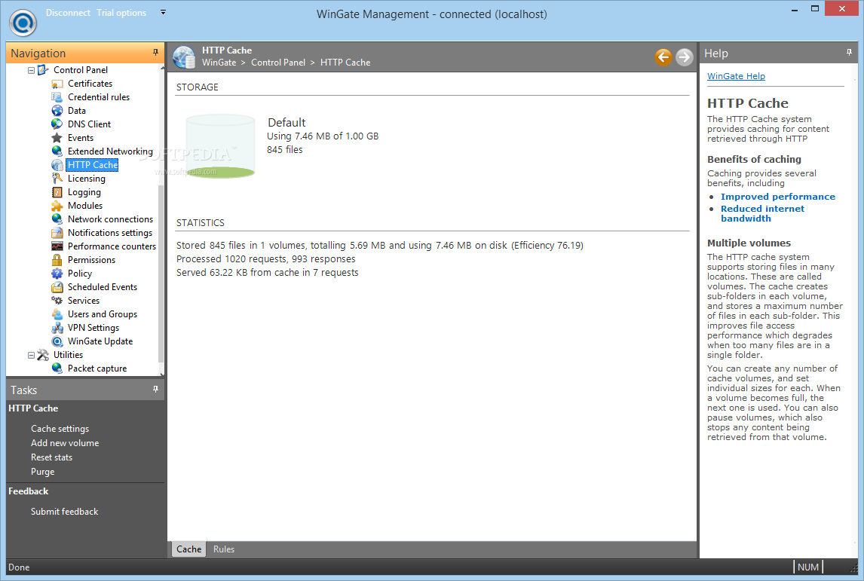This screenshot has width=864, height=581.
Task: Collapse the Utilities tree node
Action: pyautogui.click(x=32, y=355)
